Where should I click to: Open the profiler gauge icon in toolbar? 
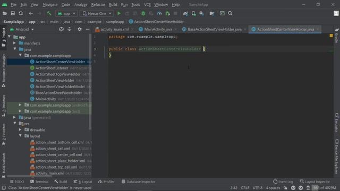[159, 13]
